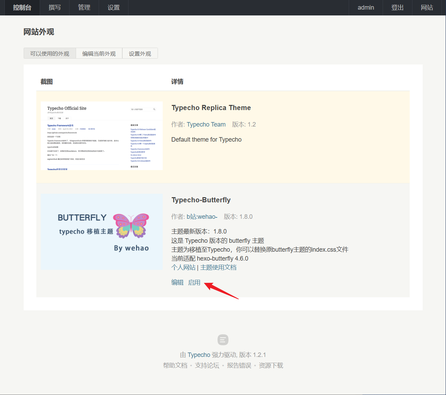Open the b站:wehao- author link

tap(202, 217)
